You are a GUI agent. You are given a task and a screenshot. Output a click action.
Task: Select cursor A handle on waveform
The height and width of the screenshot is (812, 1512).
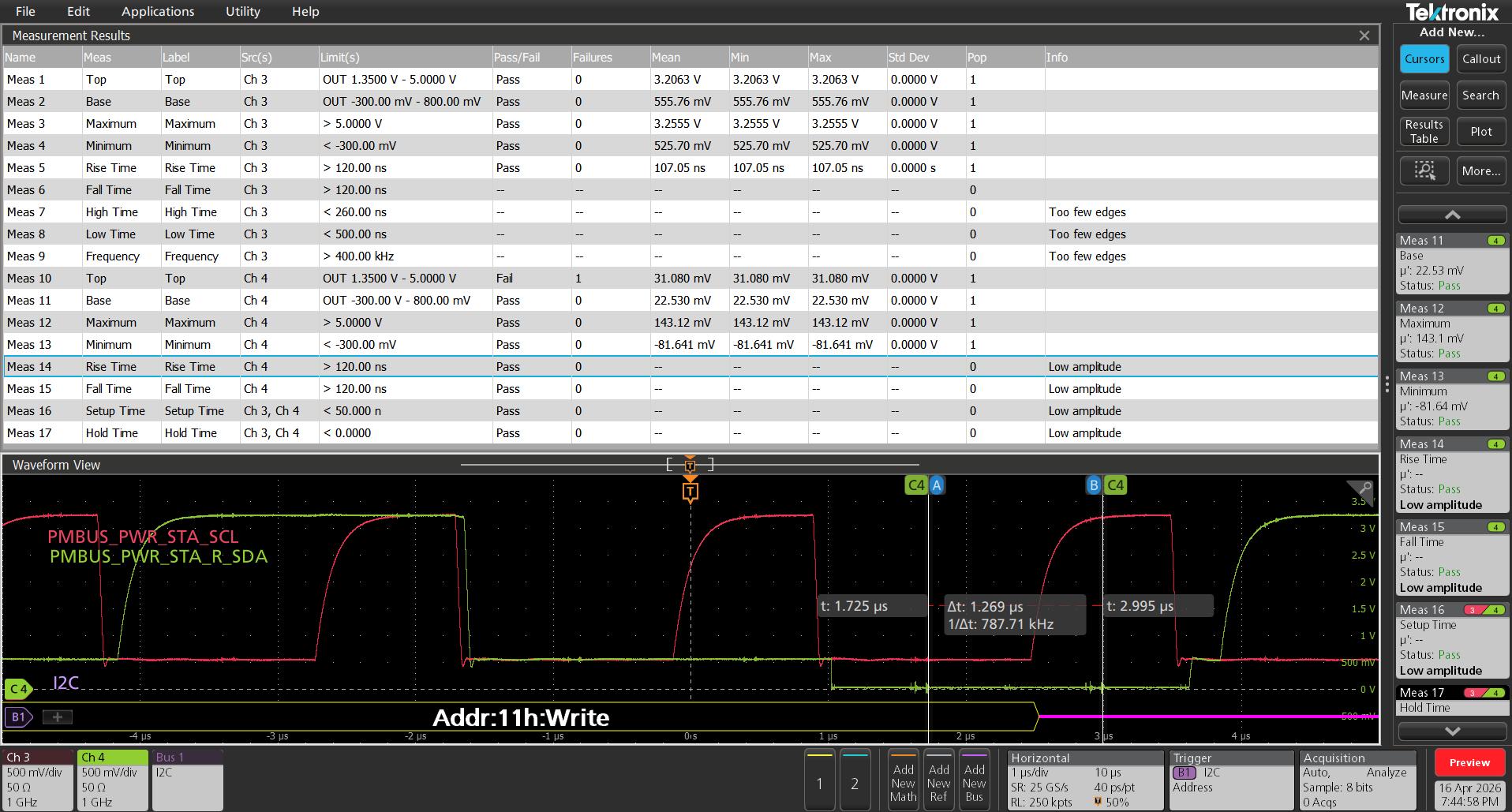click(x=937, y=485)
